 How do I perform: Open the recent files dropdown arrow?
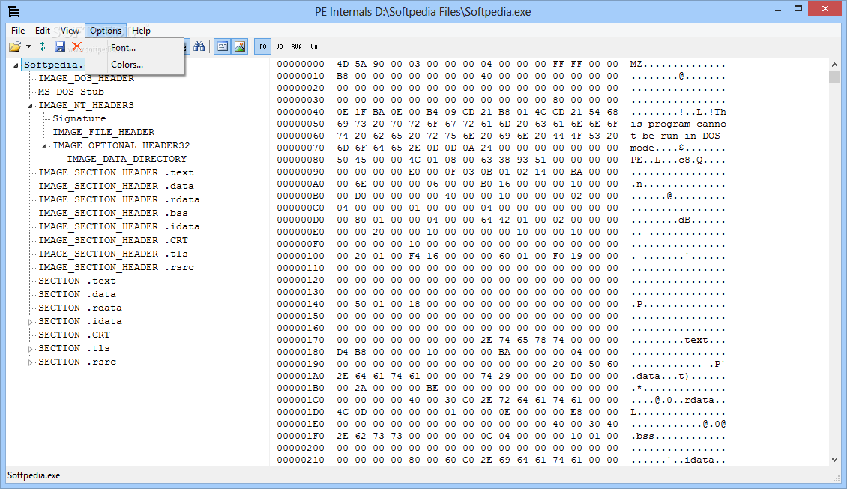tap(28, 47)
